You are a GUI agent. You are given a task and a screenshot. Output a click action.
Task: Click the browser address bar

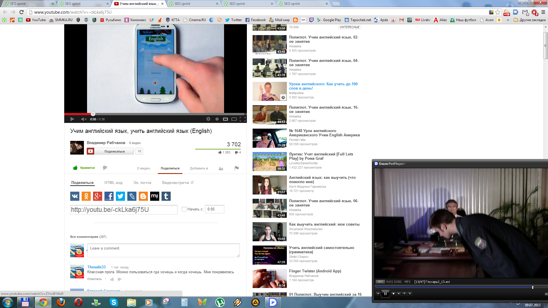click(257, 12)
